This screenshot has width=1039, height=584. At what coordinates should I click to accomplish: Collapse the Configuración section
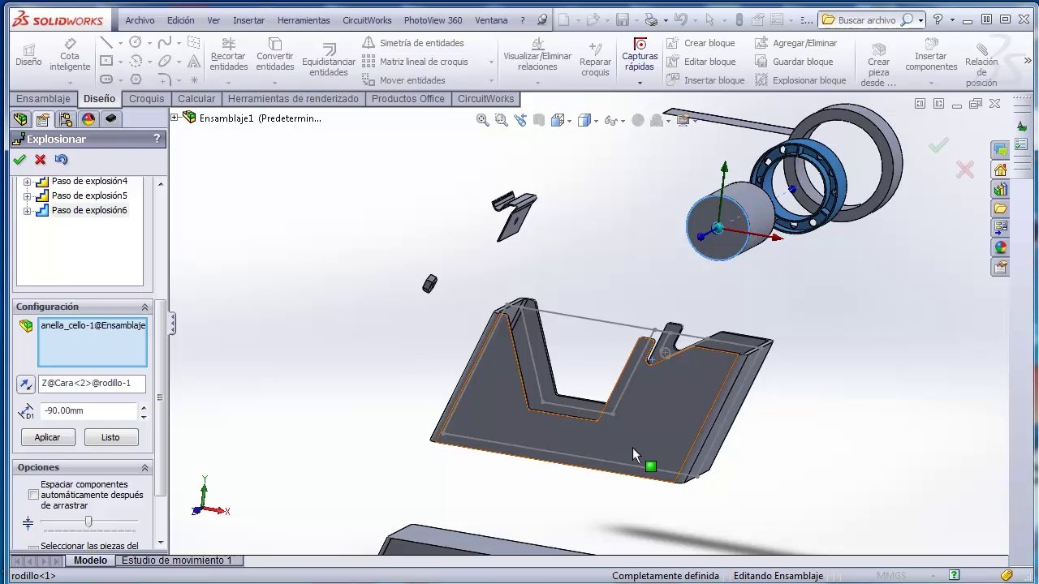(145, 307)
